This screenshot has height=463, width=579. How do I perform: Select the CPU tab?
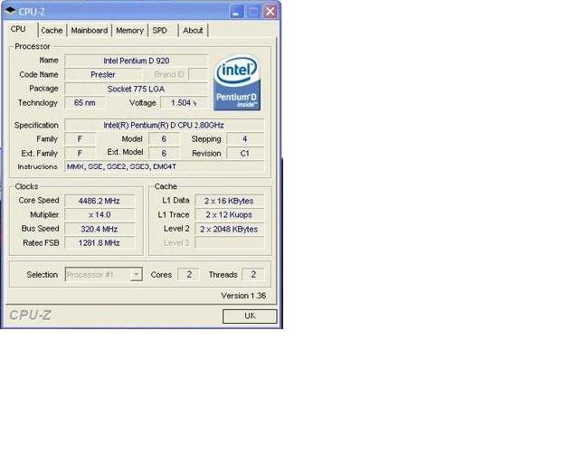[x=18, y=29]
